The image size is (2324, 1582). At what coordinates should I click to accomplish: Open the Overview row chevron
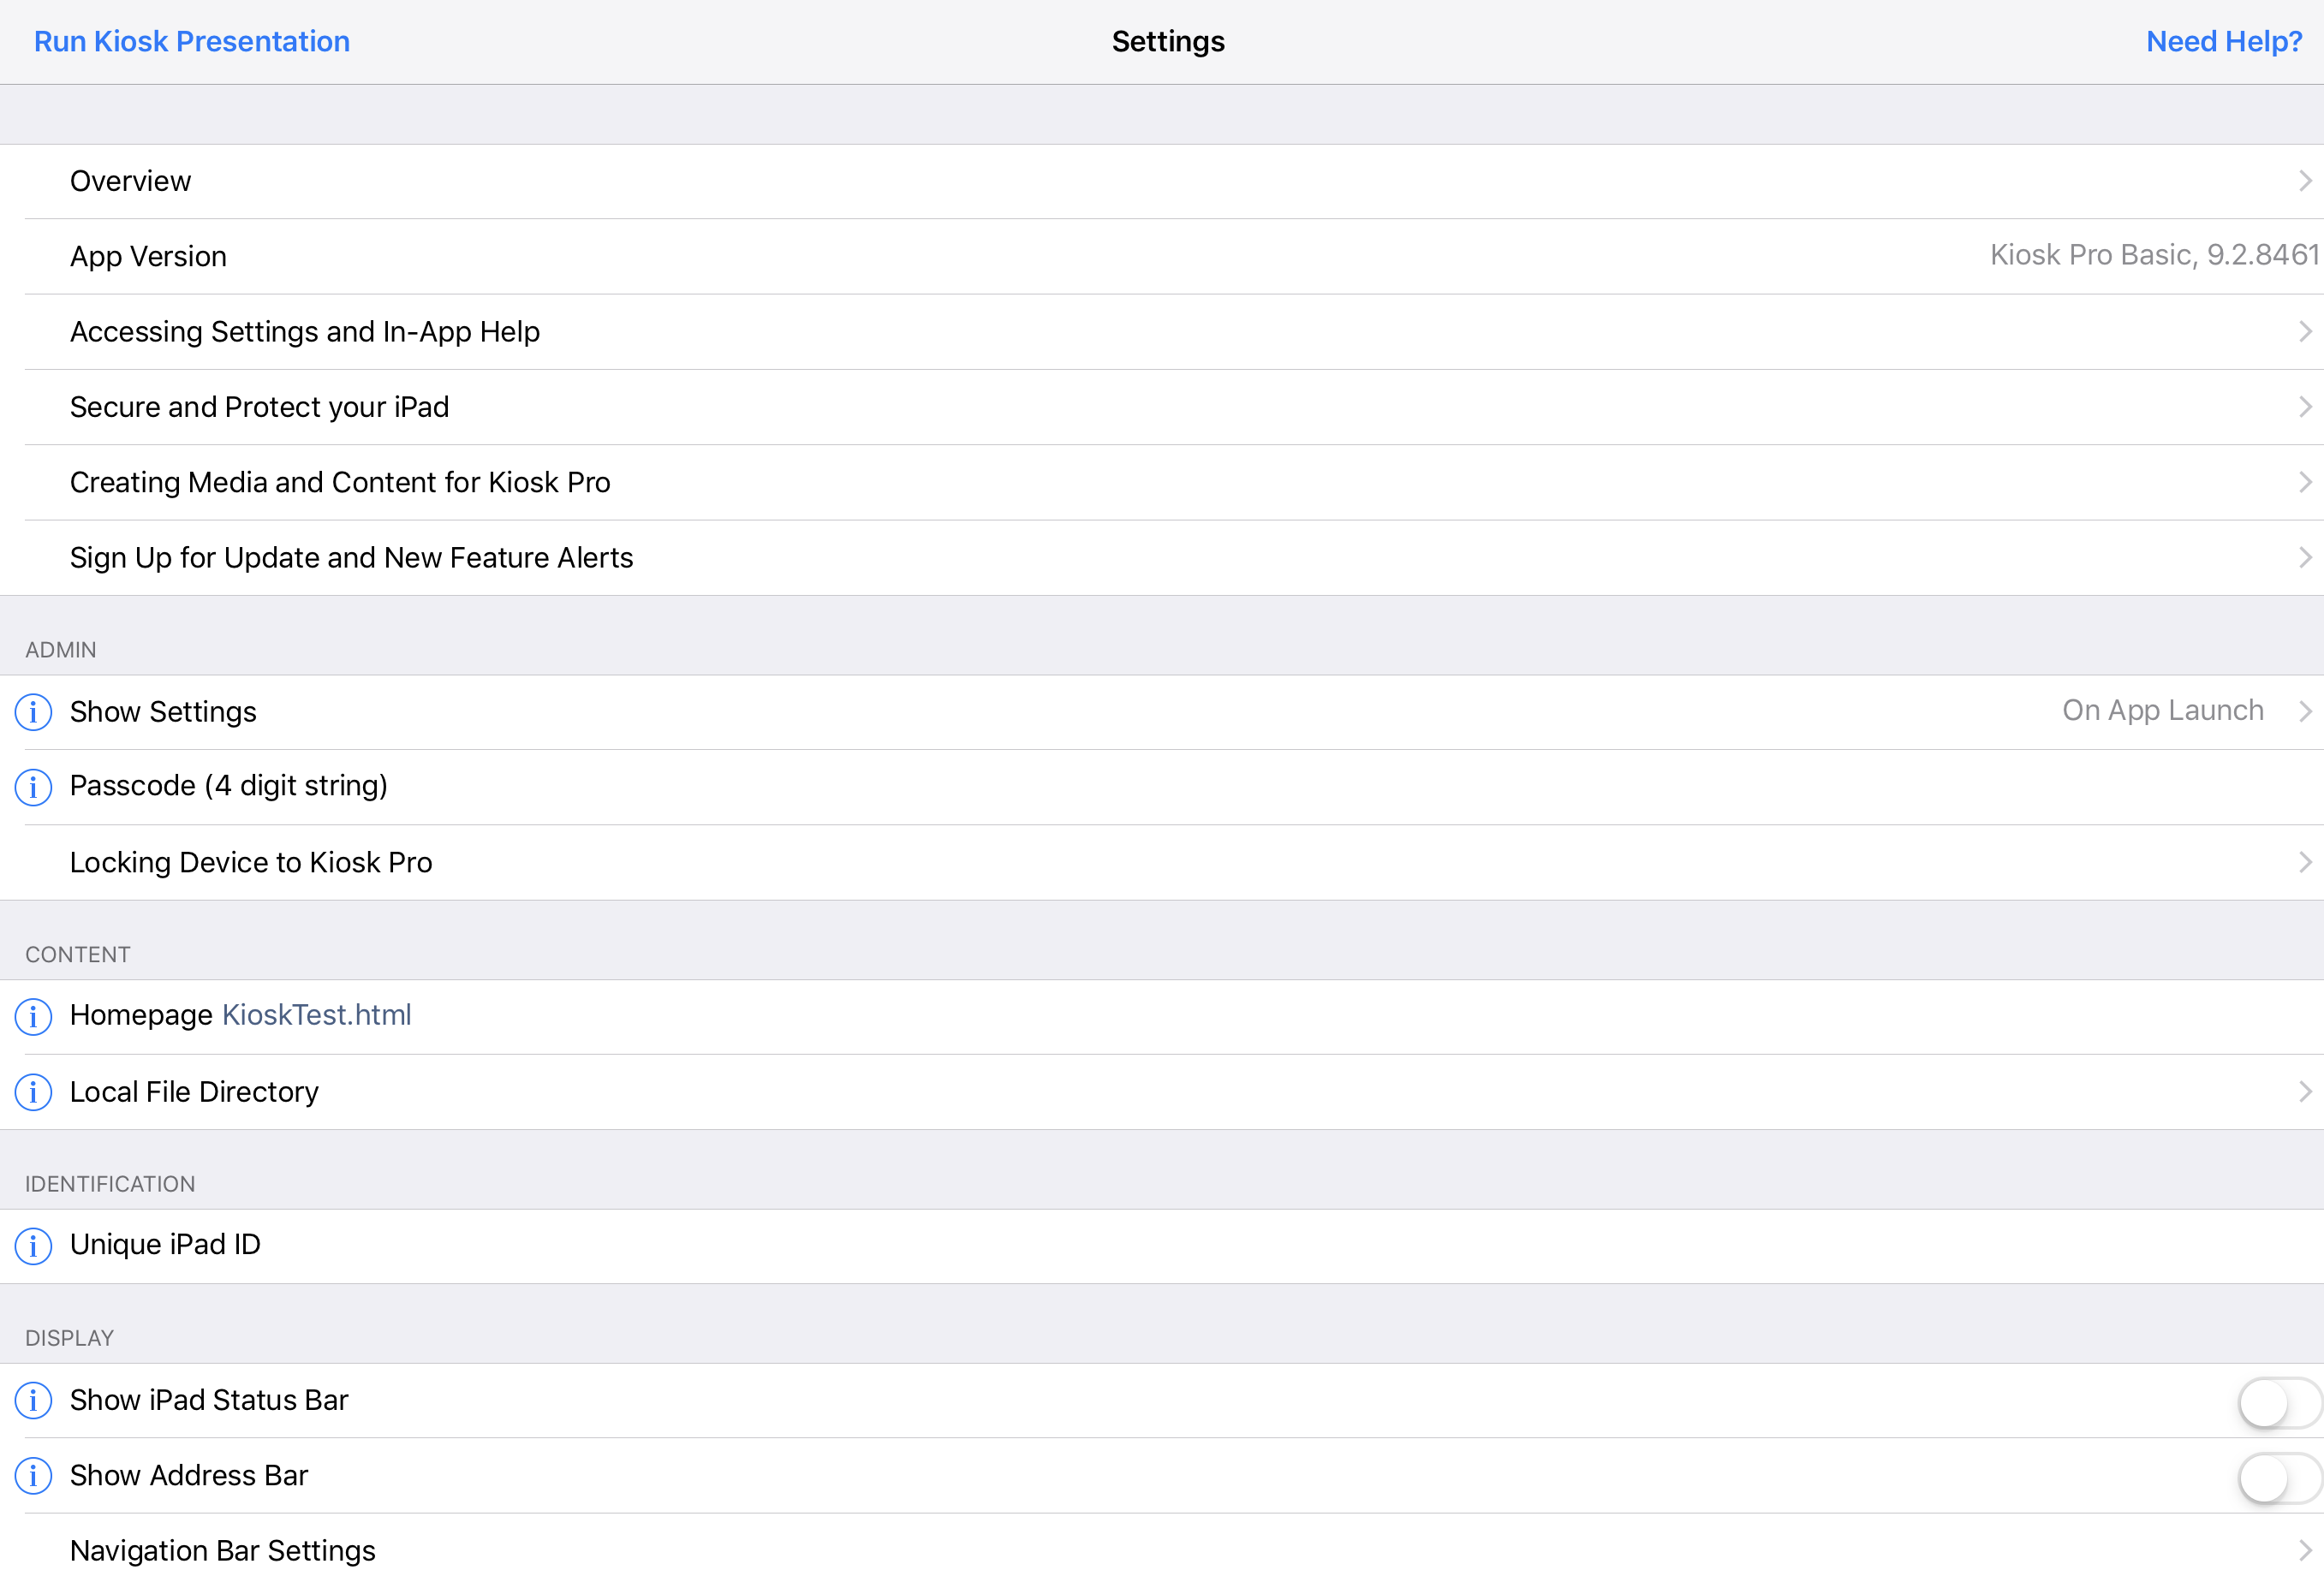(2304, 181)
